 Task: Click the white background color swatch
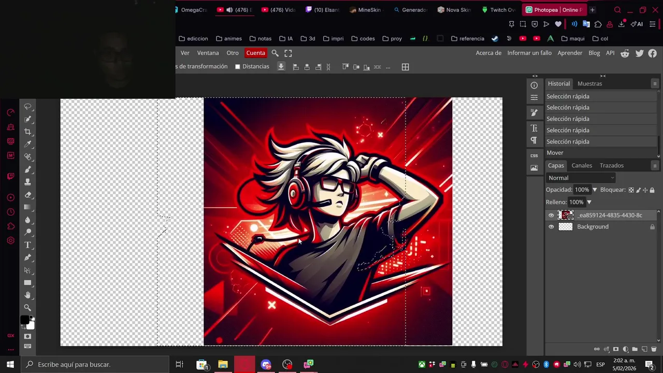pyautogui.click(x=31, y=326)
